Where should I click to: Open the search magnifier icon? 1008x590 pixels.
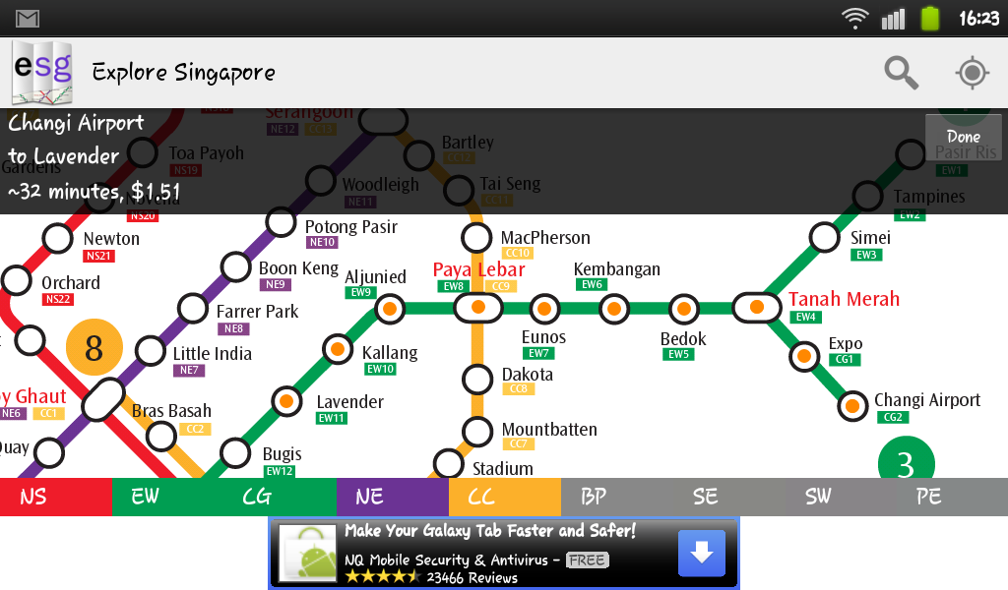point(902,73)
